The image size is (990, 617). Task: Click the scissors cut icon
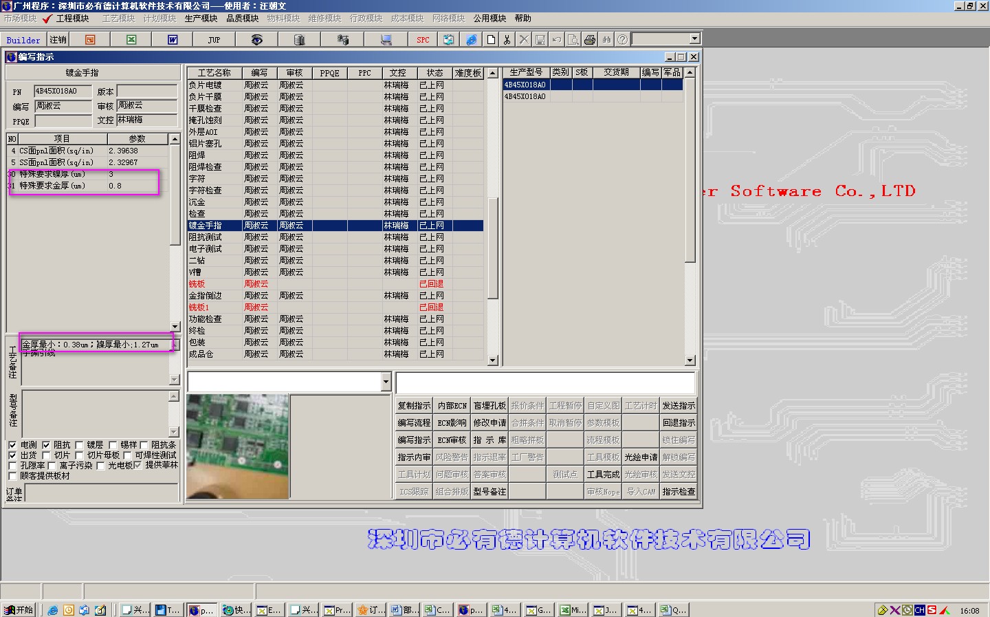click(507, 40)
